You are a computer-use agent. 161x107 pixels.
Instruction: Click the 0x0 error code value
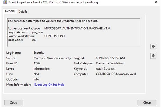coord(34,40)
